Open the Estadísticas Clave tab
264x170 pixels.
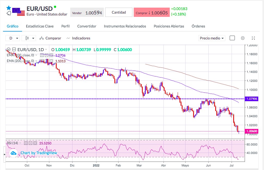[x=40, y=26]
